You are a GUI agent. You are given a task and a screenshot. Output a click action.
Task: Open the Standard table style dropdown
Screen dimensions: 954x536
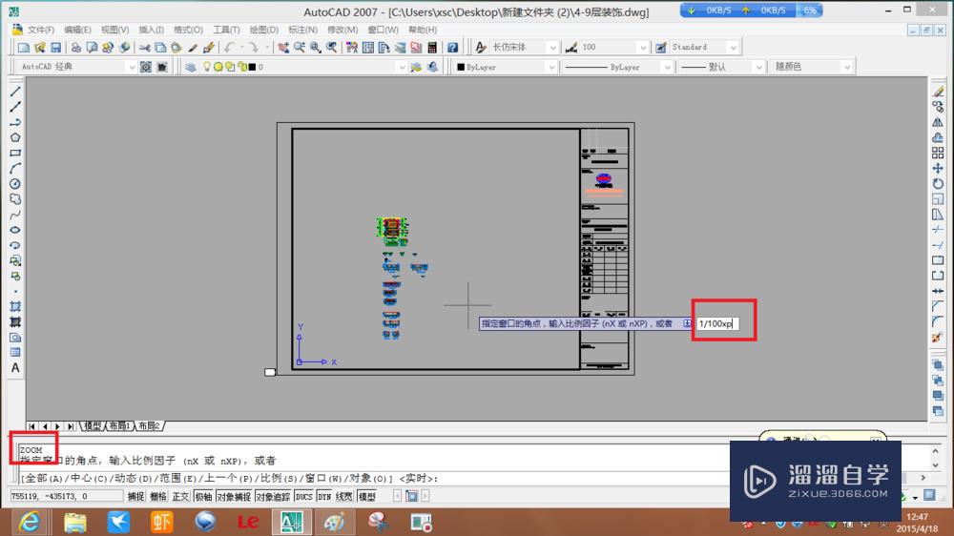733,48
